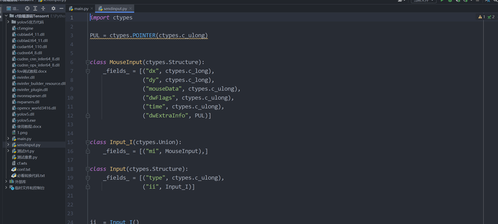
Task: Select nvparsers.dll file
Action: (x=26, y=102)
